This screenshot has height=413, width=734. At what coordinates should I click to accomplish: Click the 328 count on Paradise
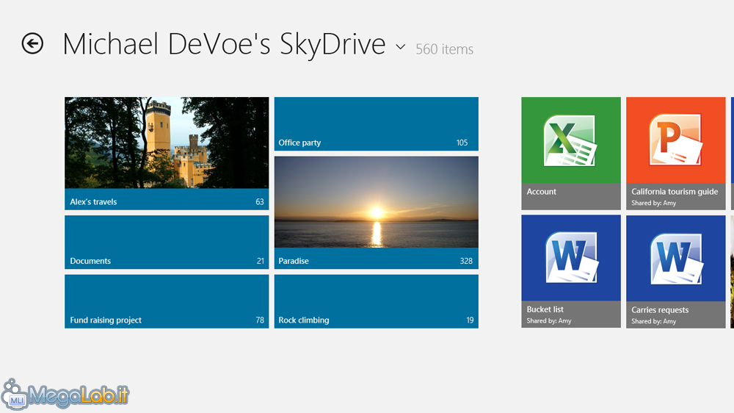pyautogui.click(x=466, y=261)
